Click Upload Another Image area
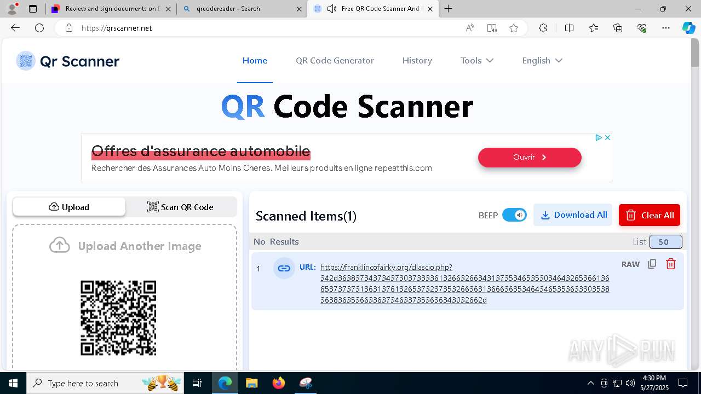 coord(125,246)
